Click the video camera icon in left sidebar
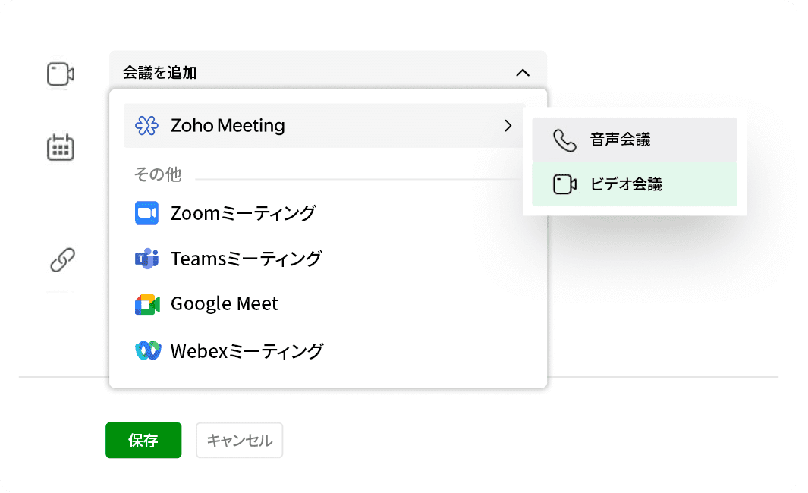The height and width of the screenshot is (493, 808). pyautogui.click(x=60, y=74)
